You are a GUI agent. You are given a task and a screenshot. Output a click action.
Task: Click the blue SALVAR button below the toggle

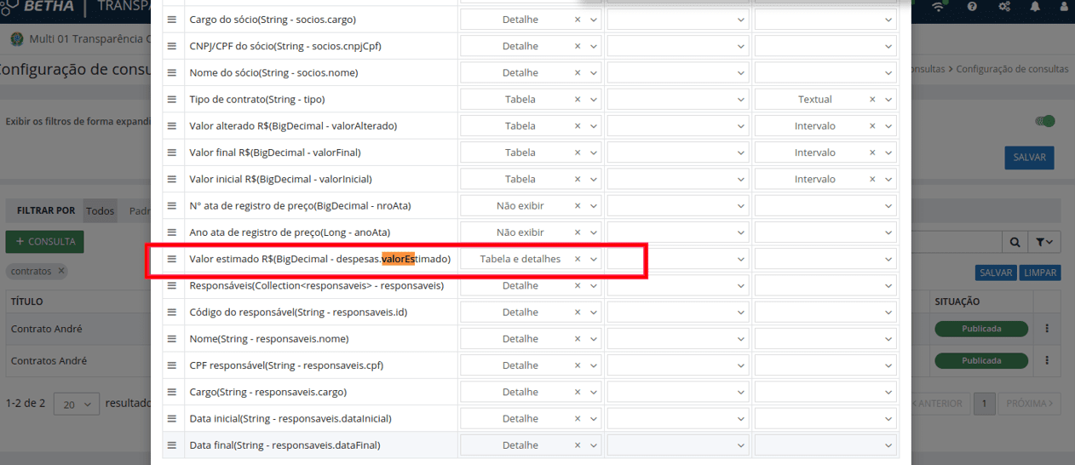tap(1029, 158)
